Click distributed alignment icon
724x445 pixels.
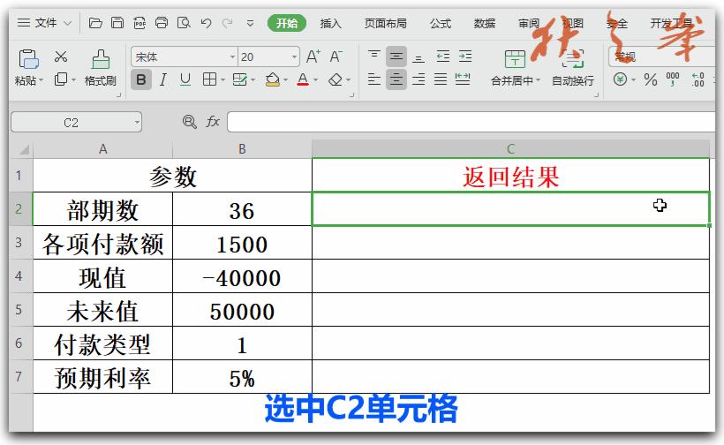coord(463,79)
